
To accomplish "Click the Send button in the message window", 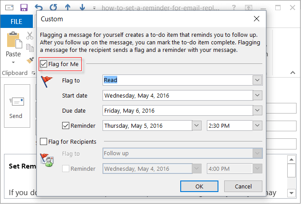I will 17,106.
